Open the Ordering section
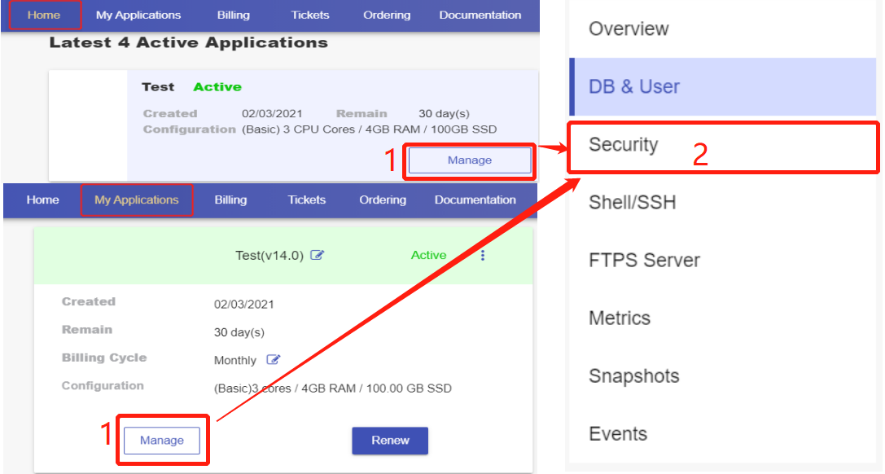Image resolution: width=885 pixels, height=474 pixels. pyautogui.click(x=386, y=14)
